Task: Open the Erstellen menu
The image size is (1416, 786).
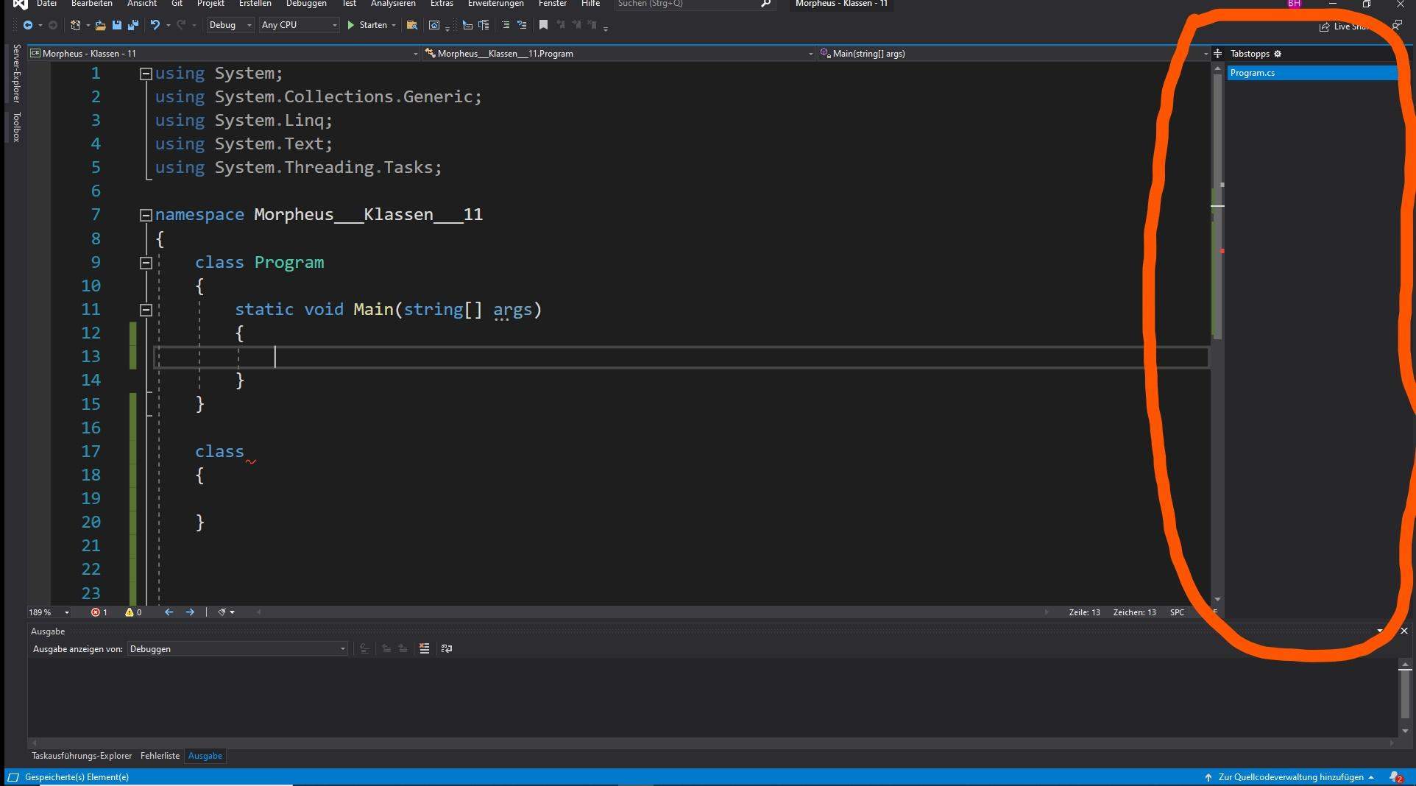Action: pos(255,4)
